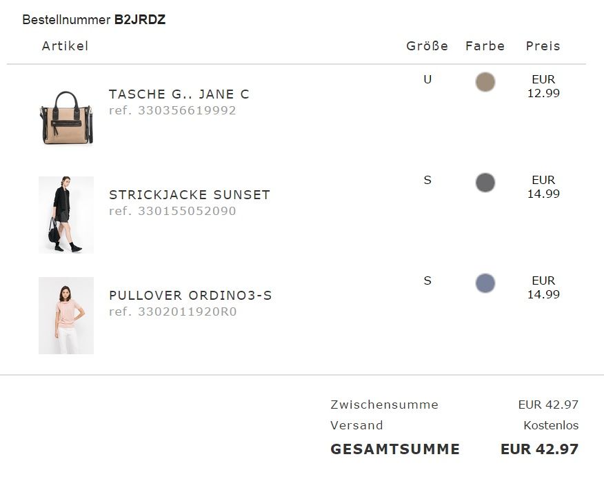Select reference number 330155052090
The image size is (604, 490).
coord(172,211)
